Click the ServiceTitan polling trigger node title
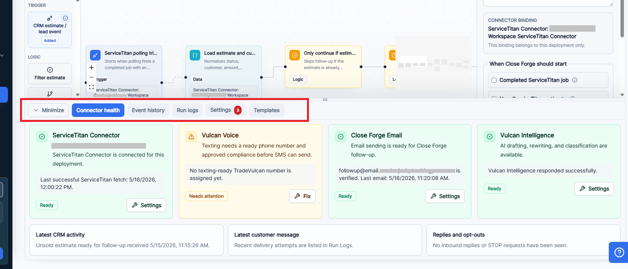Image resolution: width=628 pixels, height=269 pixels. 131,53
